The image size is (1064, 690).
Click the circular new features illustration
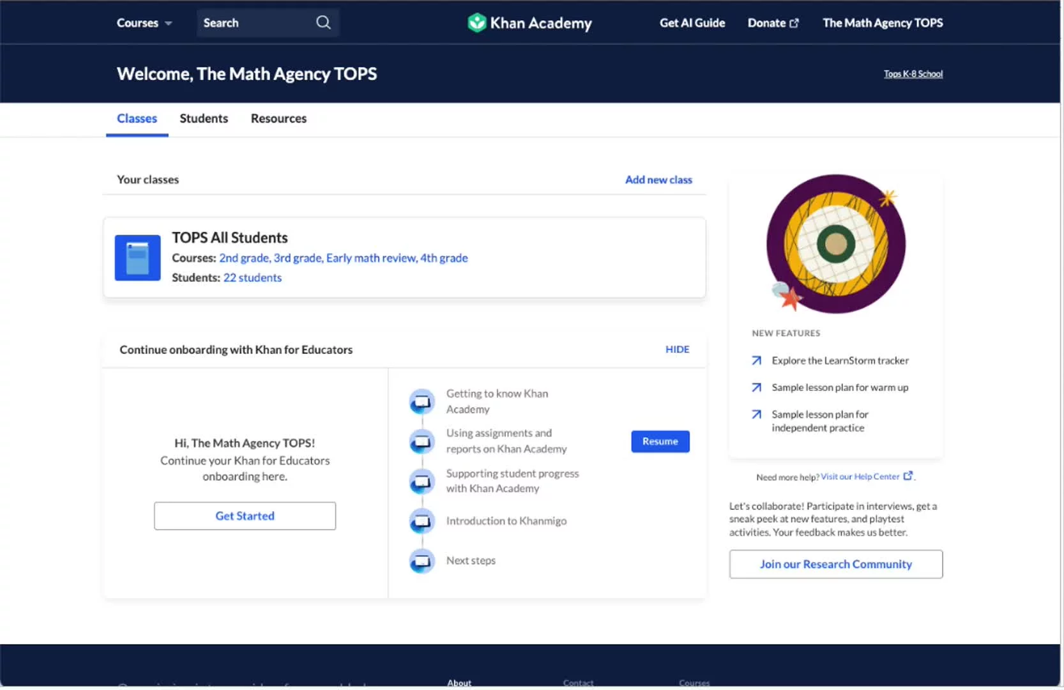[835, 244]
